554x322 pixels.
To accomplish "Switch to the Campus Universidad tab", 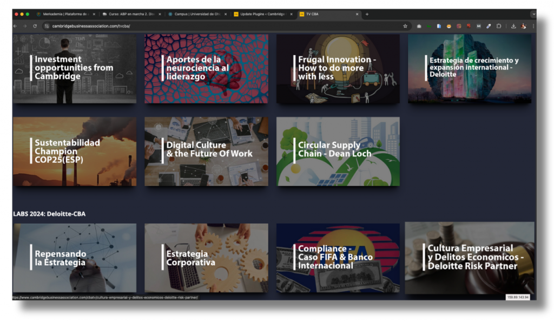I will click(197, 14).
